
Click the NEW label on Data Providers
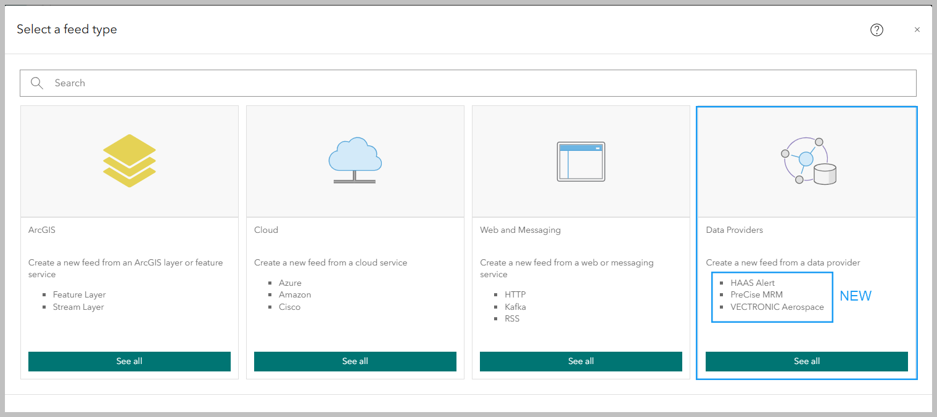856,296
